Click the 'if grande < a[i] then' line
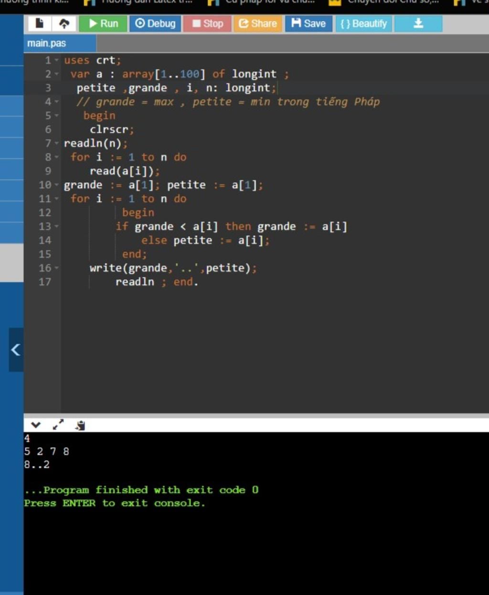This screenshot has height=595, width=489. click(231, 226)
